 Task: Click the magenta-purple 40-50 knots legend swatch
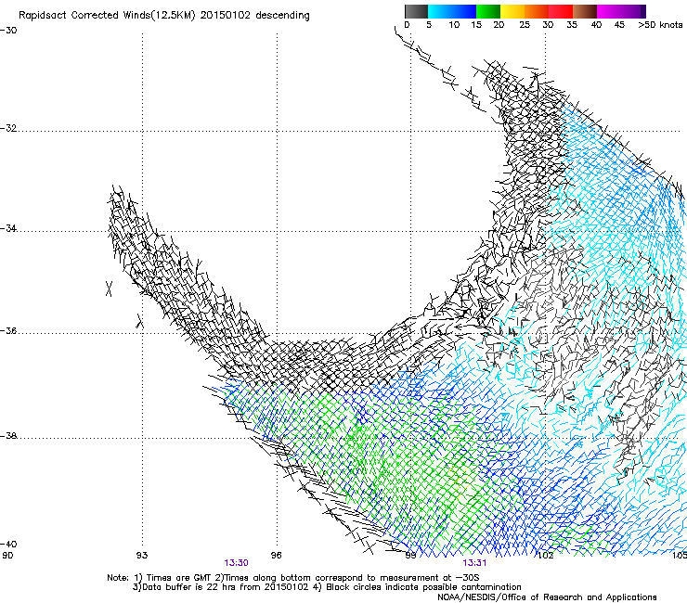tap(621, 11)
